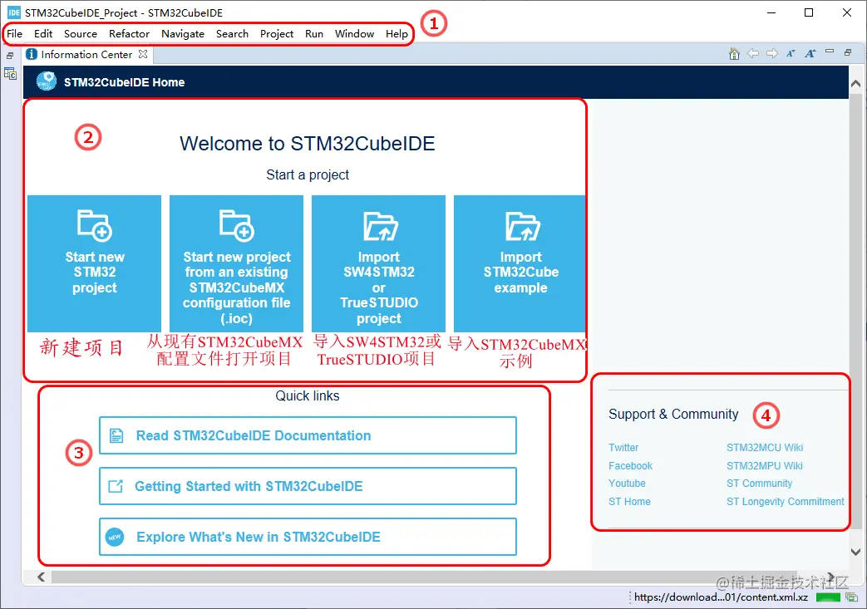Open the left sidebar perspective icon
Image resolution: width=867 pixels, height=609 pixels.
11,73
